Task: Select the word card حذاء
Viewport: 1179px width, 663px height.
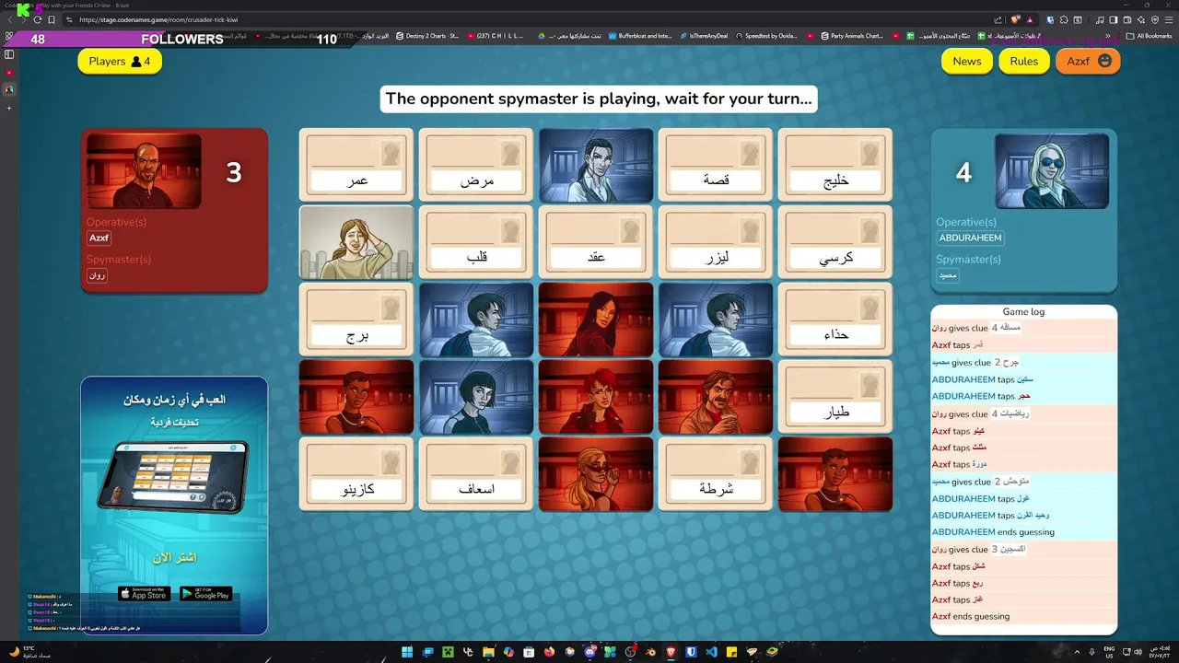Action: [x=835, y=320]
